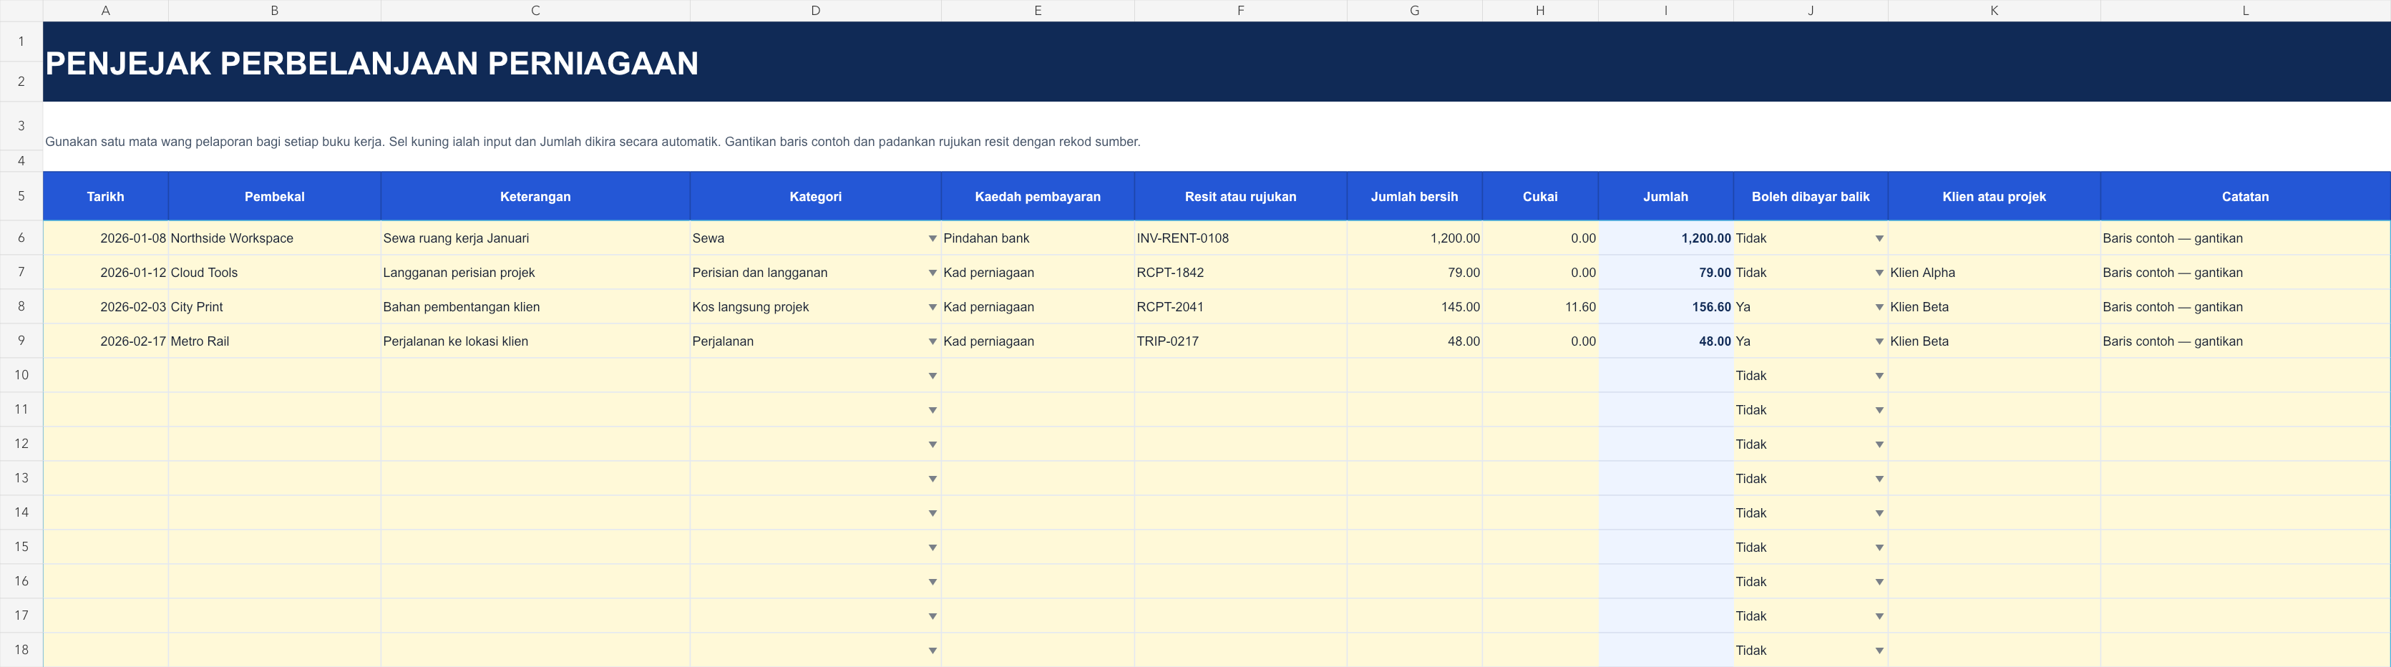
Task: Select row 6 header
Action: tap(21, 238)
